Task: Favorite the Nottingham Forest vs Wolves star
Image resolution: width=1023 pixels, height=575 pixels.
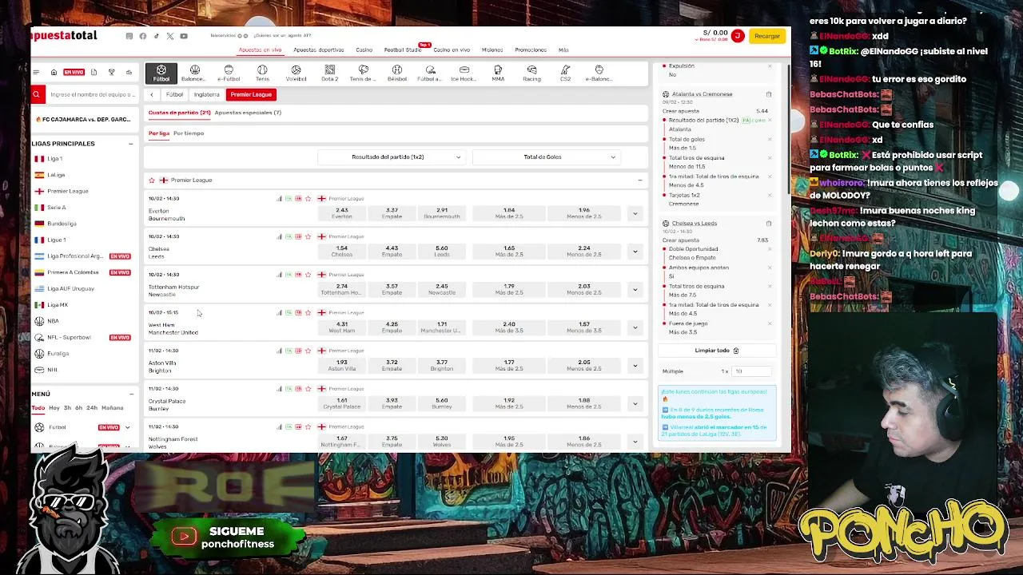Action: pyautogui.click(x=308, y=426)
